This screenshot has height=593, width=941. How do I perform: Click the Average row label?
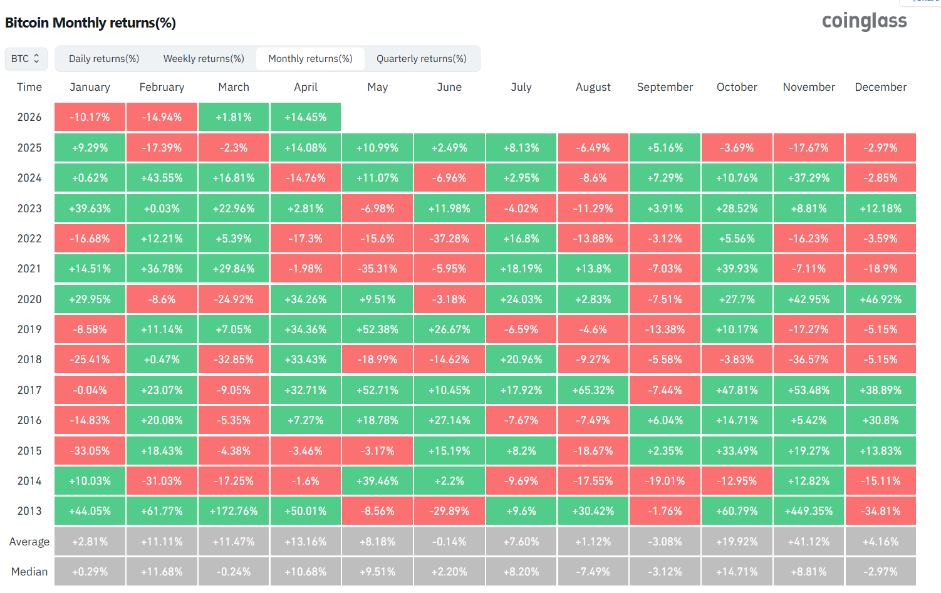(29, 542)
